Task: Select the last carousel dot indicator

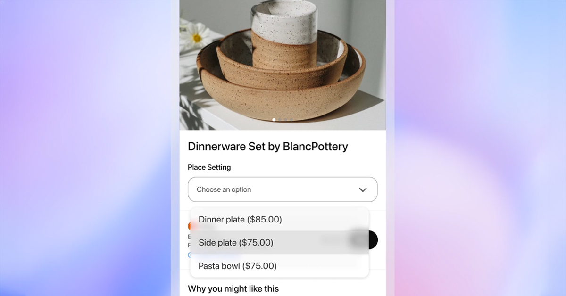Action: point(291,120)
